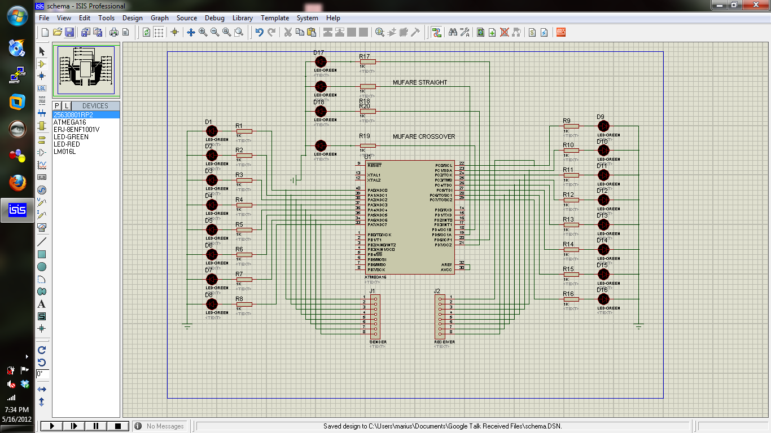
Task: Click the pan/center view icon
Action: [x=191, y=32]
